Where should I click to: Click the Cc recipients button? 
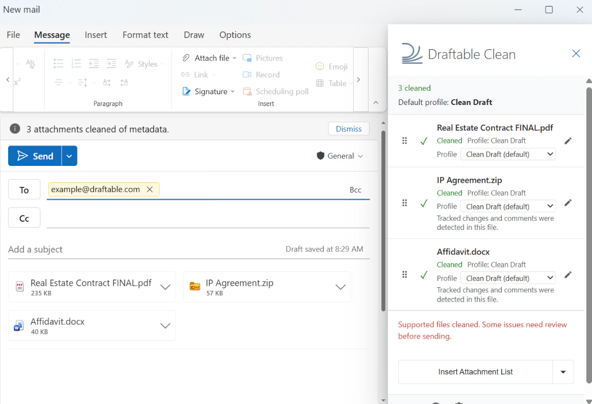(24, 218)
